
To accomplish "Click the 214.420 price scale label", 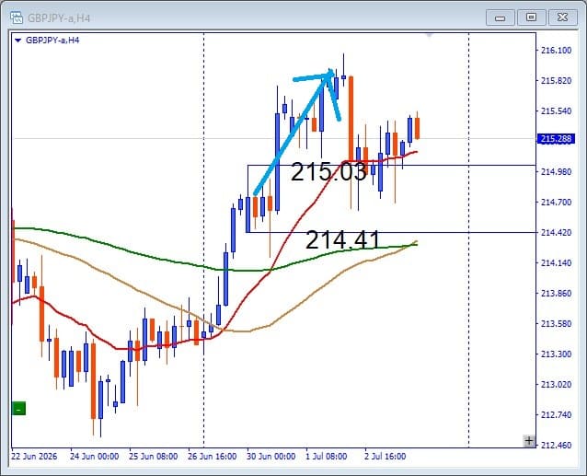I will 557,233.
